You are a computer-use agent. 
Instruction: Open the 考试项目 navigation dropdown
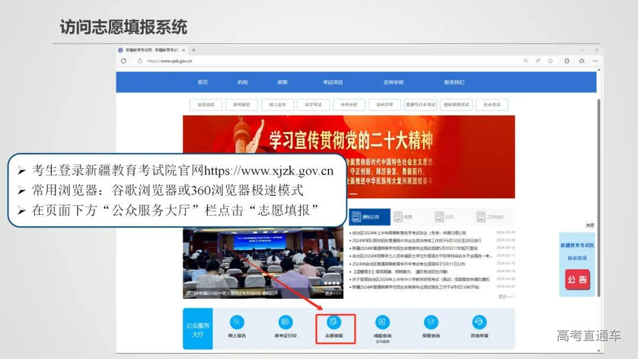(334, 81)
